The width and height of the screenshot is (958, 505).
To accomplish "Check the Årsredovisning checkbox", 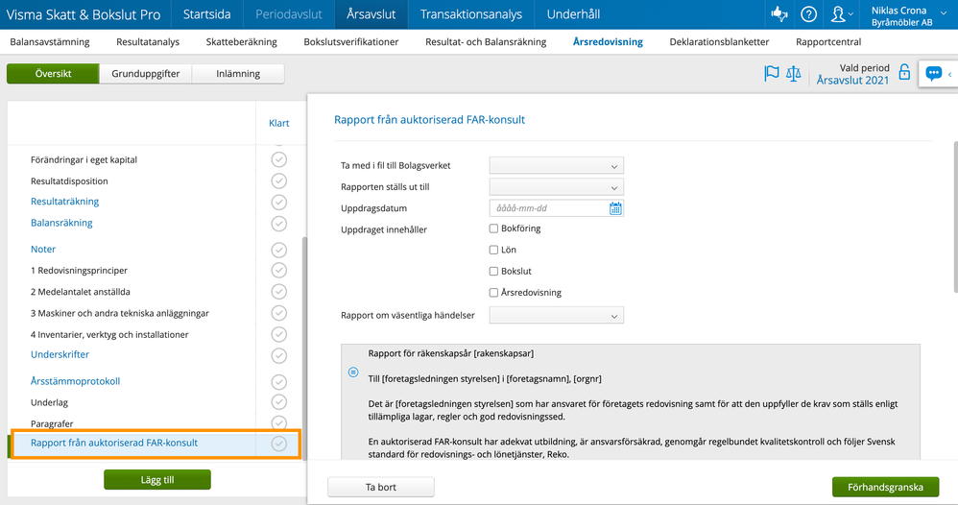I will (493, 293).
